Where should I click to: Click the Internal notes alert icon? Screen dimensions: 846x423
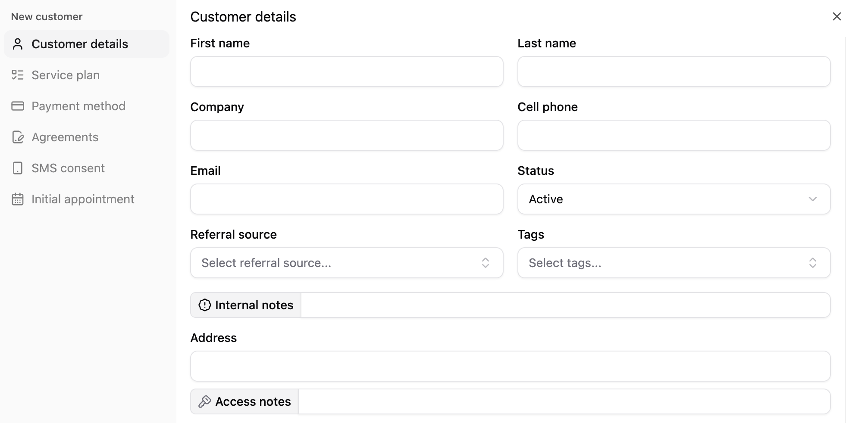click(x=204, y=305)
